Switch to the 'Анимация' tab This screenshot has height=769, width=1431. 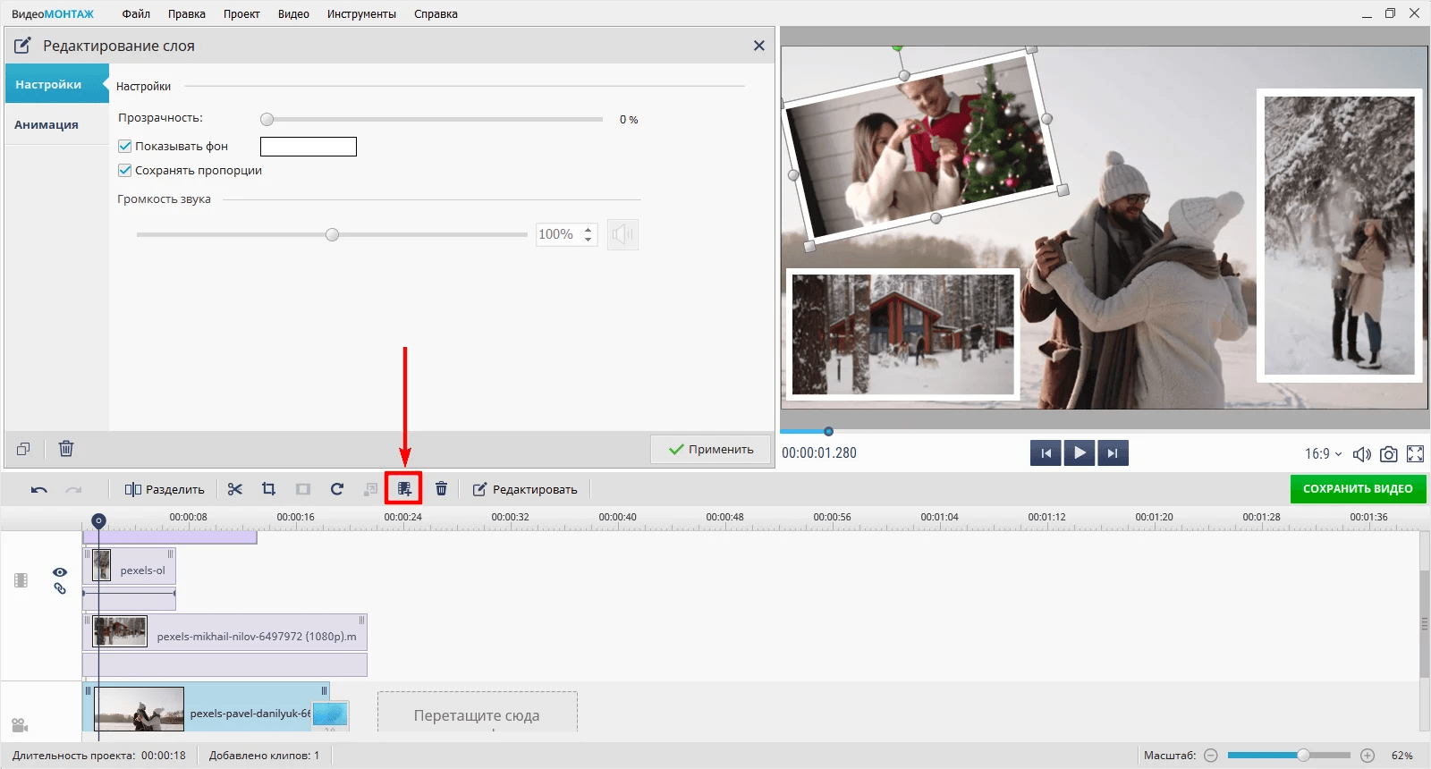tap(47, 124)
